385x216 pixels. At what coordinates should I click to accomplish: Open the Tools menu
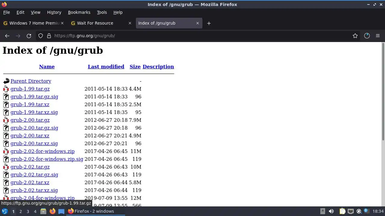tap(102, 12)
